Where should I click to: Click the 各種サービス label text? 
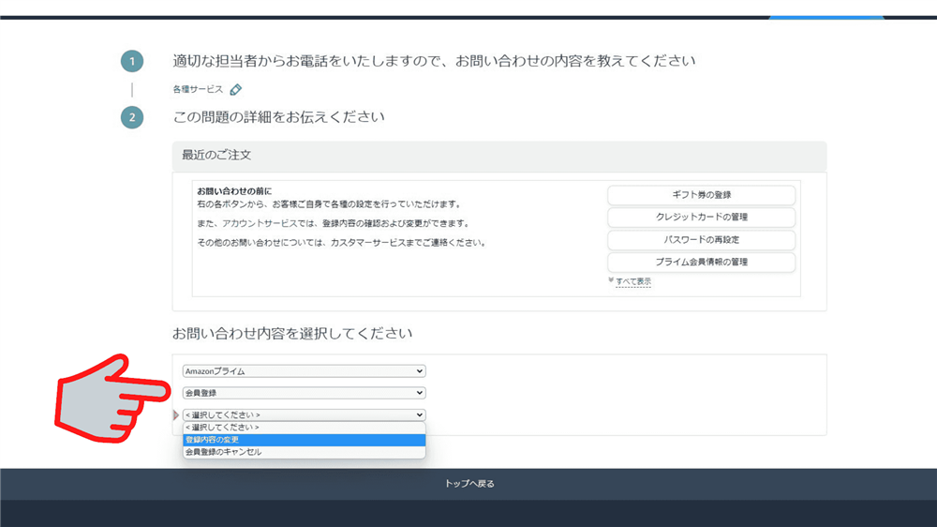[198, 90]
